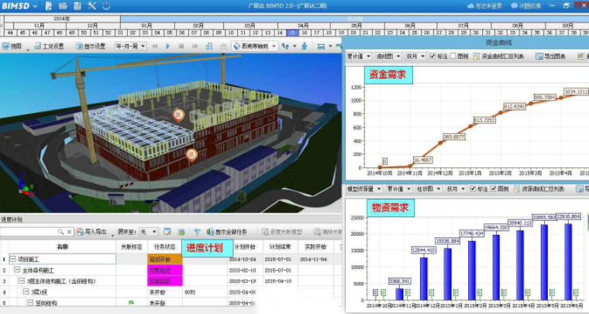Image resolution: width=589 pixels, height=314 pixels.
Task: Toggle 标注 checkbox in resource toolbar
Action: pos(473,189)
